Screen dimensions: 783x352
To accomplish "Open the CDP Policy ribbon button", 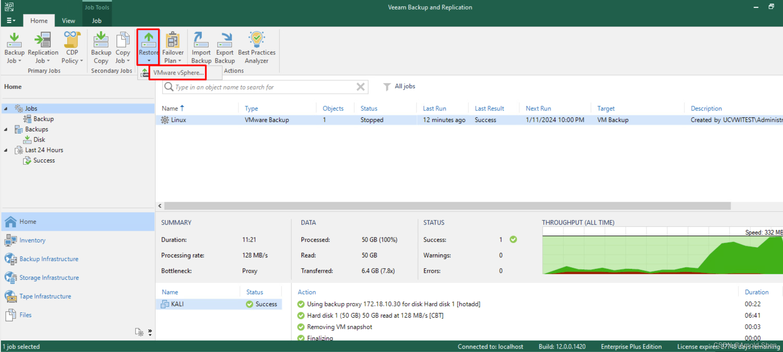I will 72,48.
